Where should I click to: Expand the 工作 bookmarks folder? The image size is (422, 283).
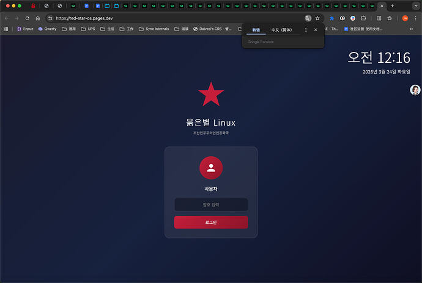[127, 29]
